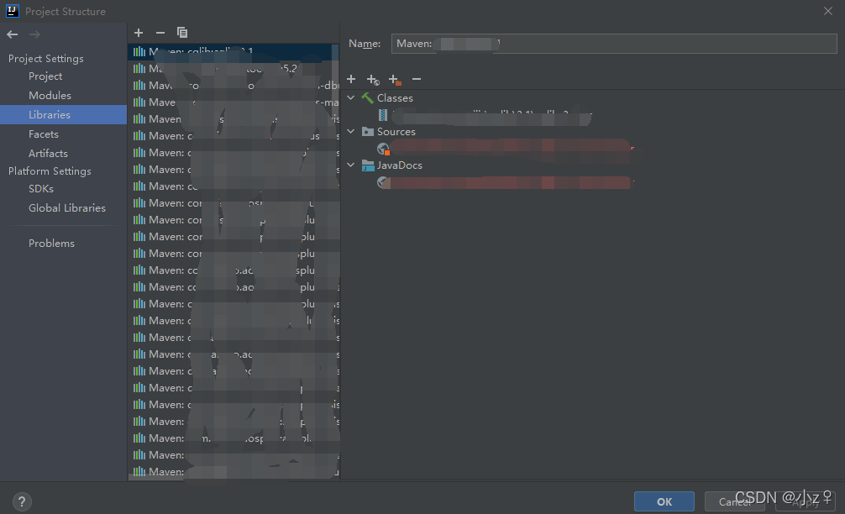Select the last Maven library row
Screen dimensions: 845x514
(x=234, y=471)
